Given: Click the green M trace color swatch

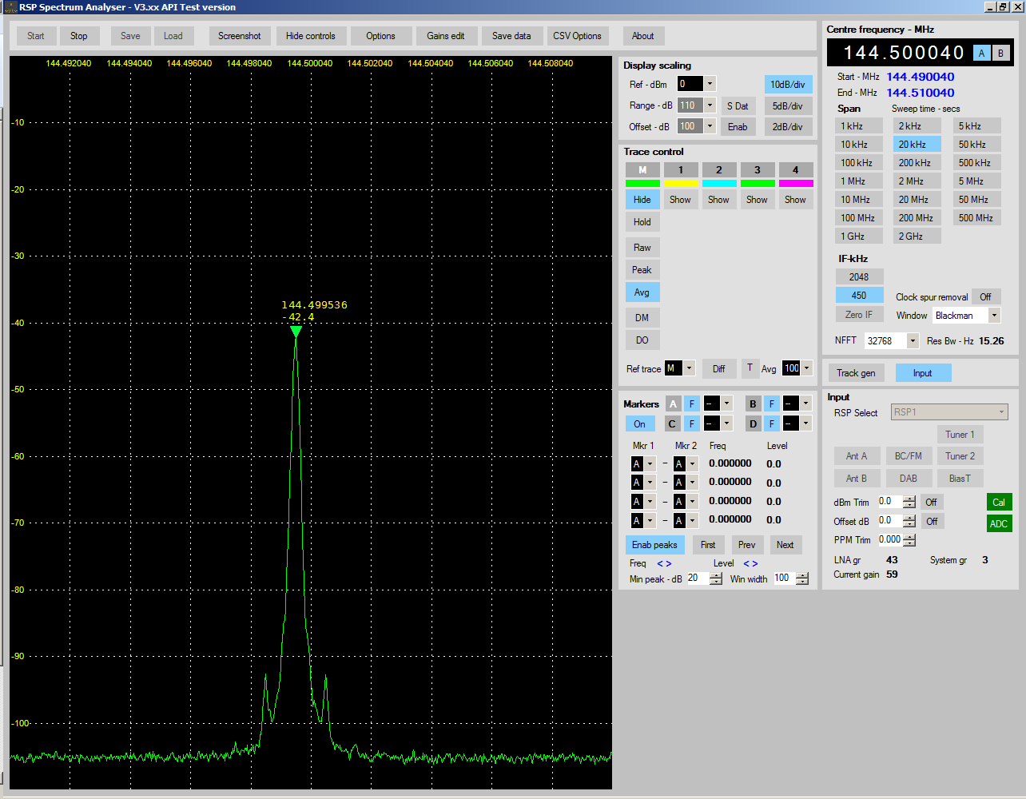Looking at the screenshot, I should click(x=642, y=184).
